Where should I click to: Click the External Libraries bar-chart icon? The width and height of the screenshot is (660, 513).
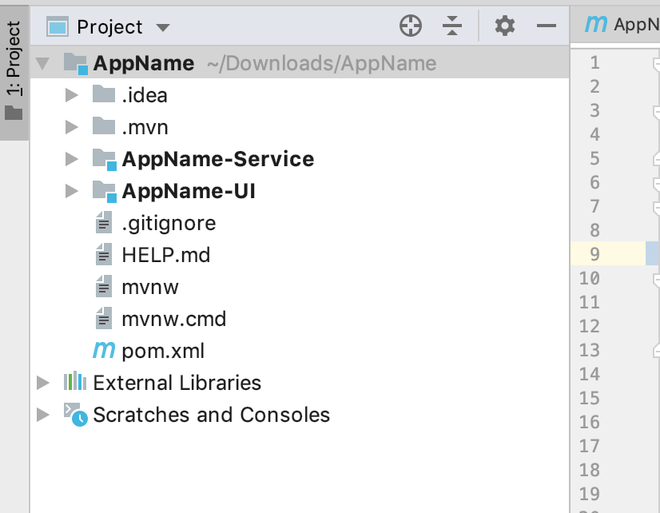pyautogui.click(x=74, y=383)
